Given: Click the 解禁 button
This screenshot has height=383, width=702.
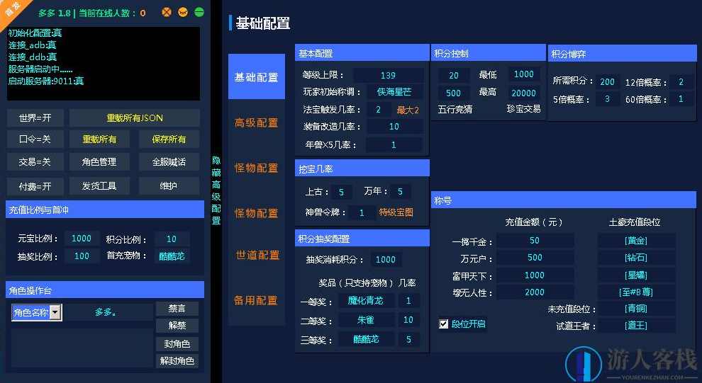Looking at the screenshot, I should coord(177,326).
